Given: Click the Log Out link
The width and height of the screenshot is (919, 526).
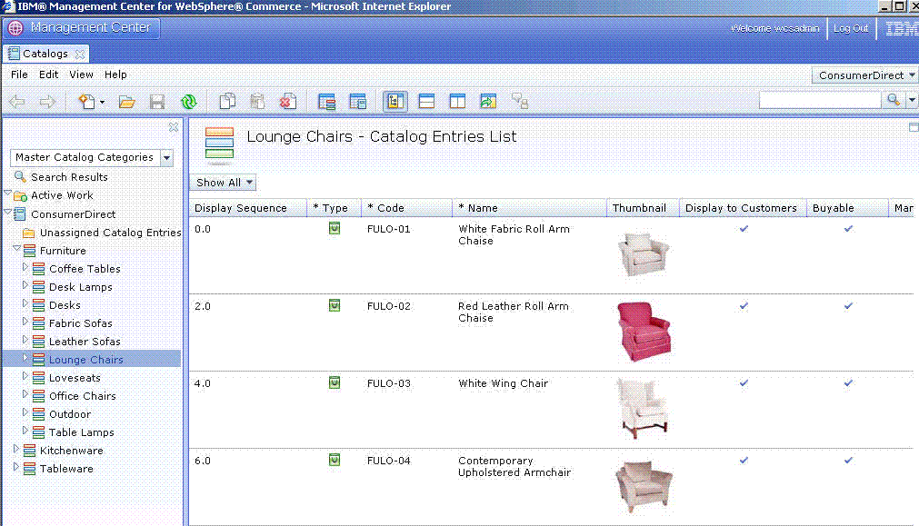Looking at the screenshot, I should coord(851,28).
